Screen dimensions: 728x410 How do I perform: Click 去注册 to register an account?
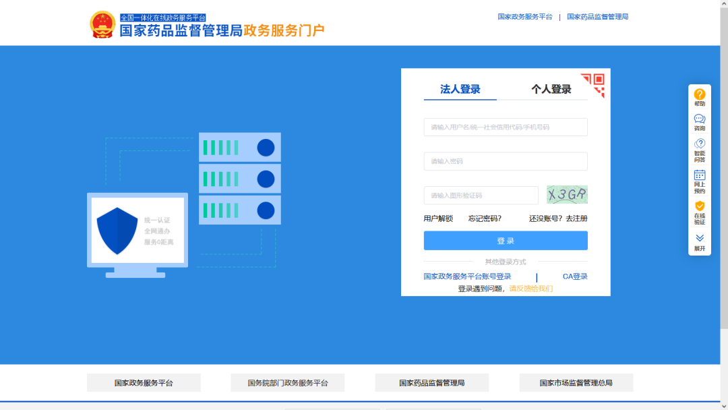tap(576, 218)
